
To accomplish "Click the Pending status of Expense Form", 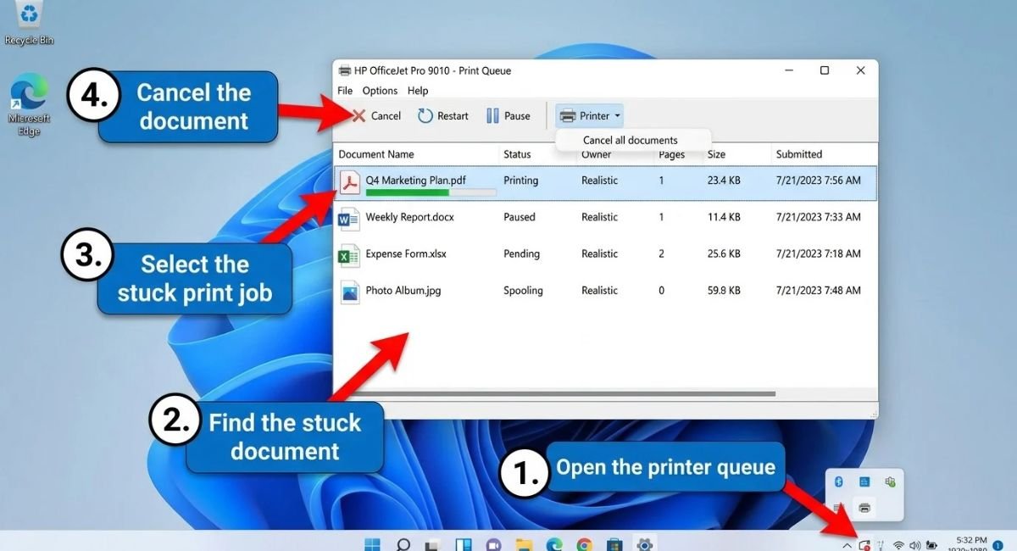I will (521, 253).
